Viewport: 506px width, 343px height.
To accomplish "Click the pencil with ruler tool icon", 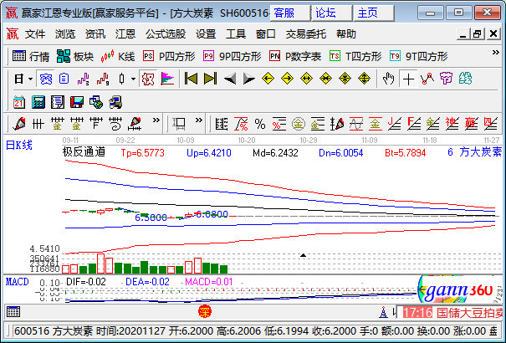I will (x=135, y=124).
